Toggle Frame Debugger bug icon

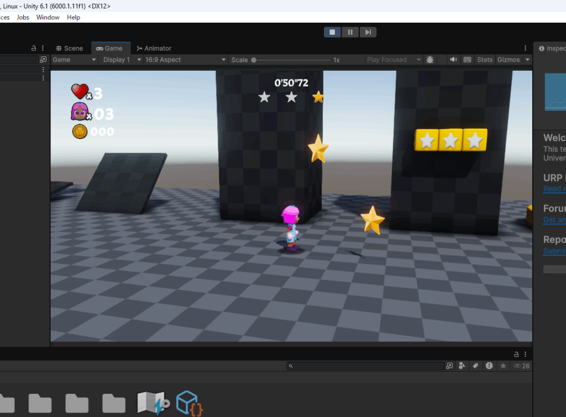429,60
